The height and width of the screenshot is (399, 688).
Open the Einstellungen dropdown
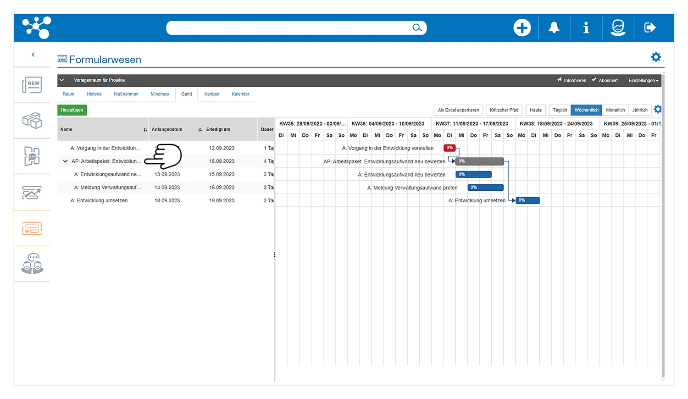click(x=643, y=81)
